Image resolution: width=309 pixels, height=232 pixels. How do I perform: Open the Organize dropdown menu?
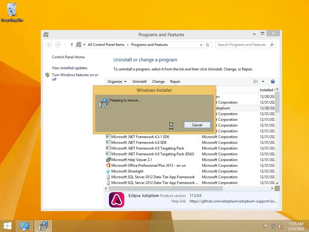(117, 82)
